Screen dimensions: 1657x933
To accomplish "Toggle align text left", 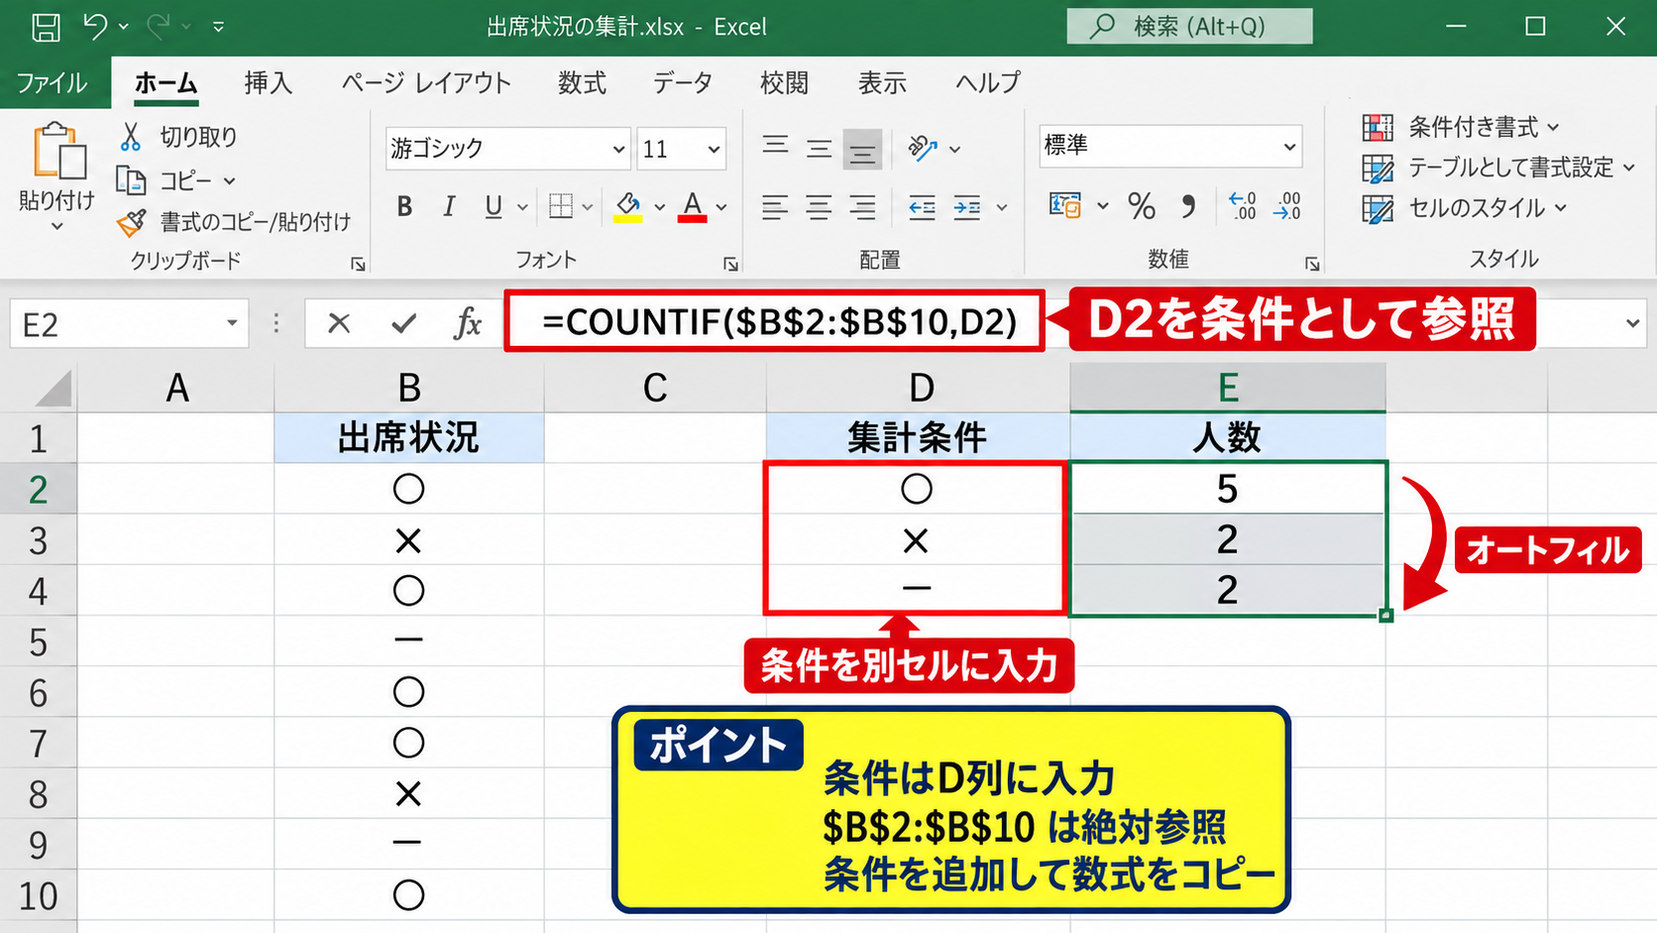I will (775, 207).
